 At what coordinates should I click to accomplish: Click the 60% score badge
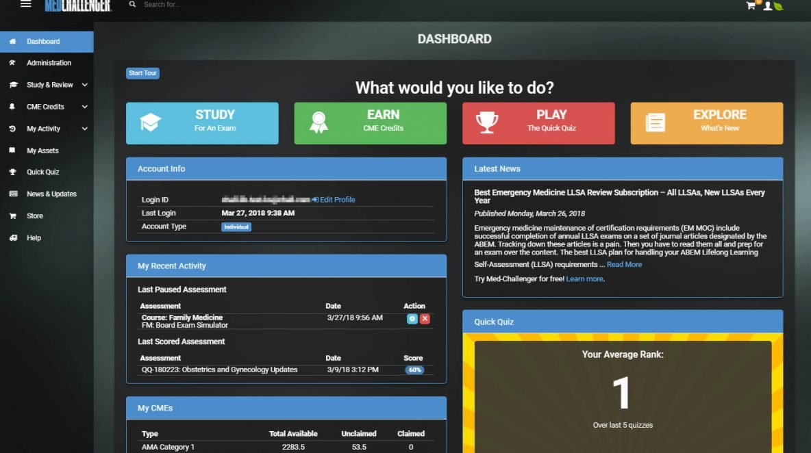click(x=414, y=370)
